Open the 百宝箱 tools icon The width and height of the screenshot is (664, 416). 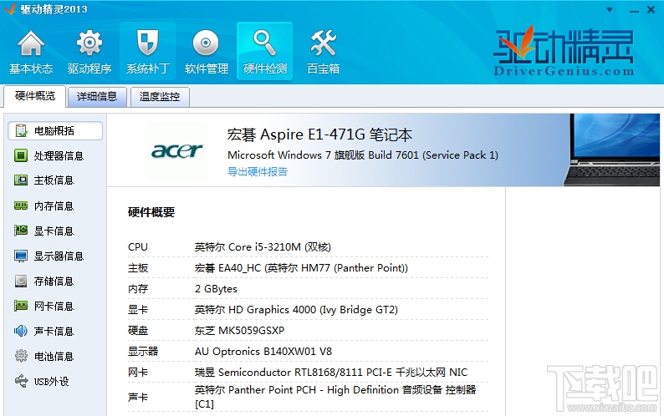pyautogui.click(x=323, y=43)
